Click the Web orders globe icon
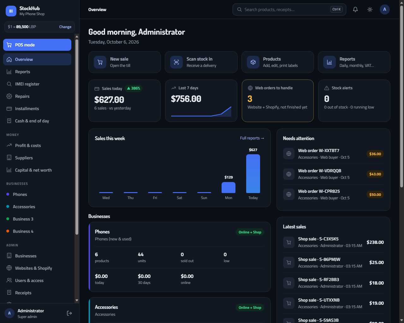404x323 pixels. point(250,88)
